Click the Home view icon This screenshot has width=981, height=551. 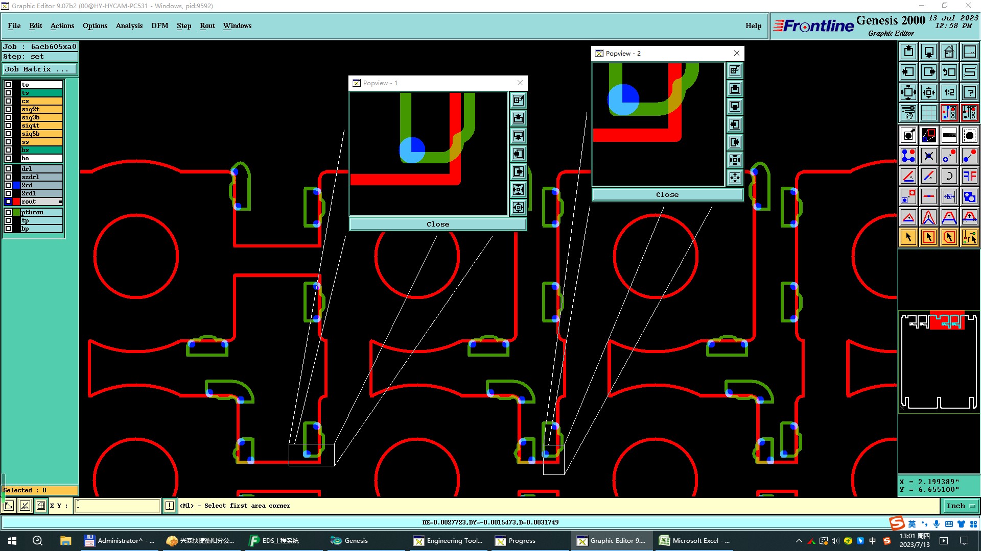(x=949, y=52)
